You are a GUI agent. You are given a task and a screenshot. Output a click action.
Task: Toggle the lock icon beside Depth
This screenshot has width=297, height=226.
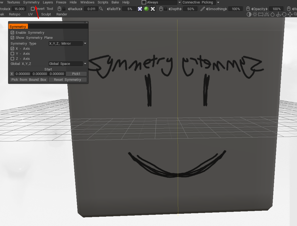click(x=166, y=9)
